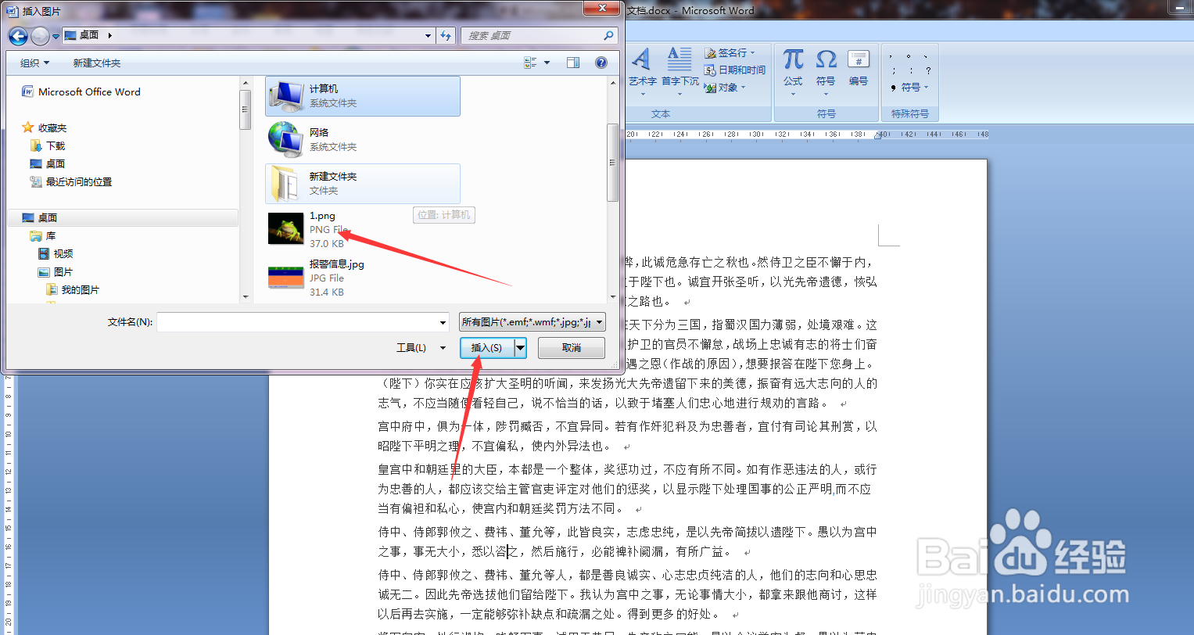Expand the 库 node
Image resolution: width=1194 pixels, height=635 pixels.
point(43,235)
